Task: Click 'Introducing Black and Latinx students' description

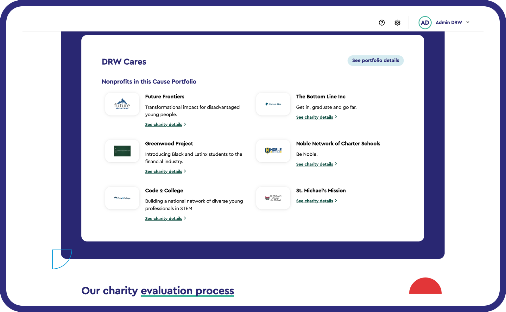Action: tap(193, 158)
